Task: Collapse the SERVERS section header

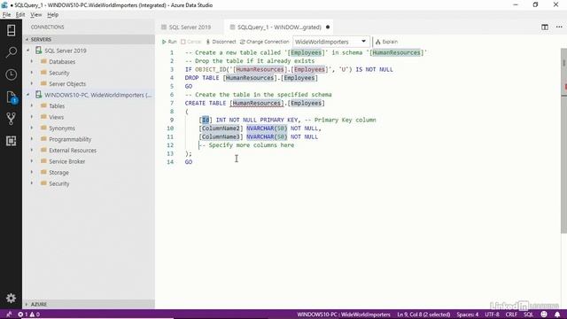Action: (x=89, y=39)
